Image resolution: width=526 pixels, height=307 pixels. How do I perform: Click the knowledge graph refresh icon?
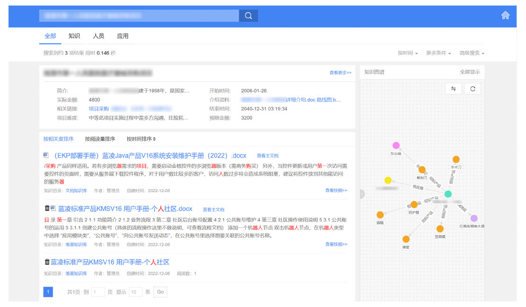[x=472, y=89]
